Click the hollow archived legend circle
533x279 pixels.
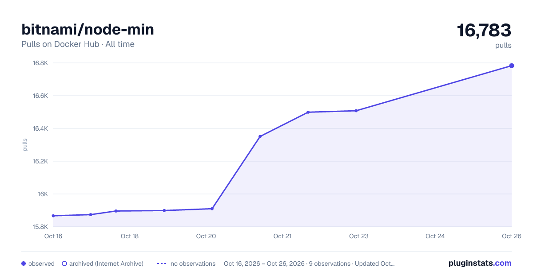tap(64, 263)
